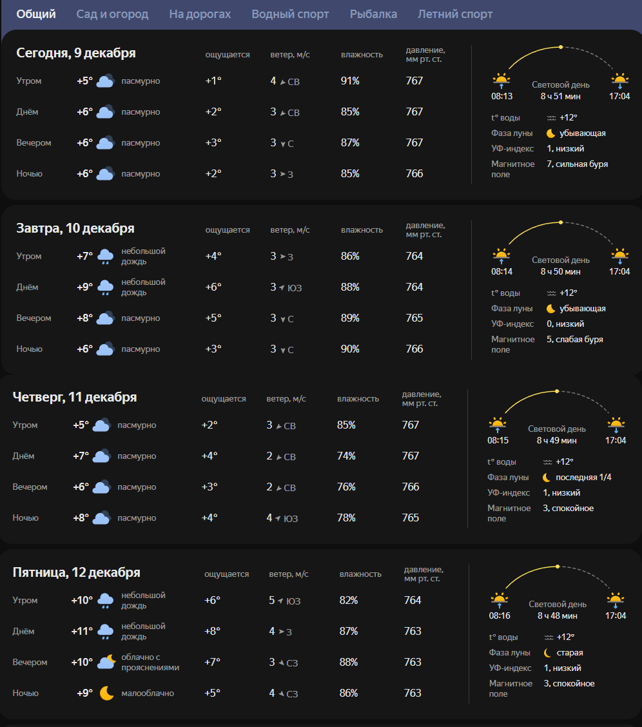642x727 pixels.
Task: Click the Сегодня, 9 декабря heading
Action: coord(76,53)
